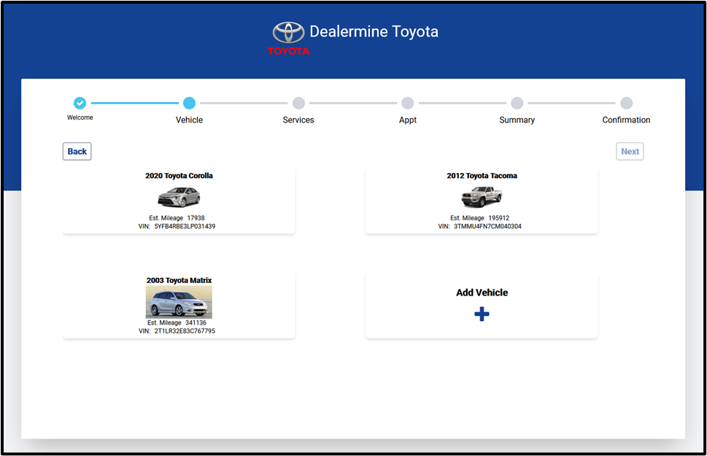Image resolution: width=707 pixels, height=456 pixels.
Task: Click the 2020 Toyota Corolla title
Action: (179, 176)
